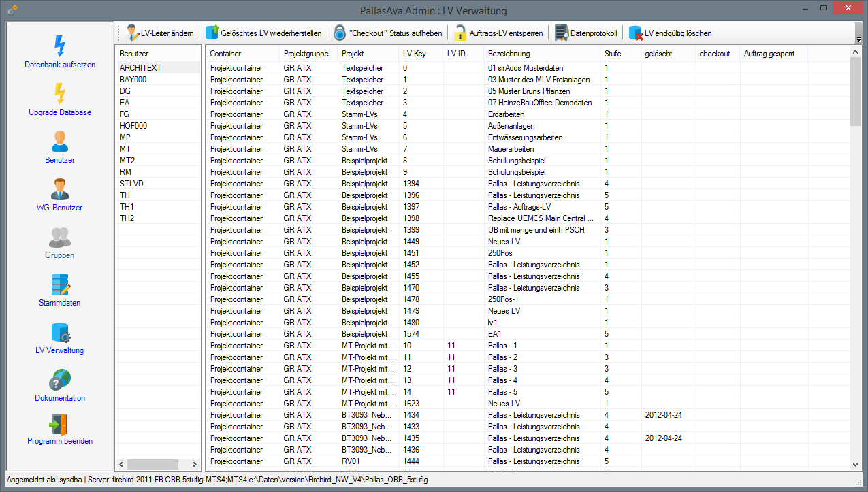Select the Erdarbeiten row
This screenshot has width=868, height=492.
[x=528, y=114]
